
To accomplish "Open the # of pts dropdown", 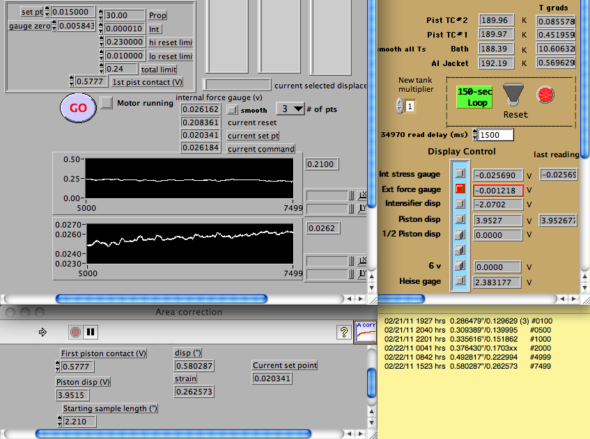I will pos(291,109).
